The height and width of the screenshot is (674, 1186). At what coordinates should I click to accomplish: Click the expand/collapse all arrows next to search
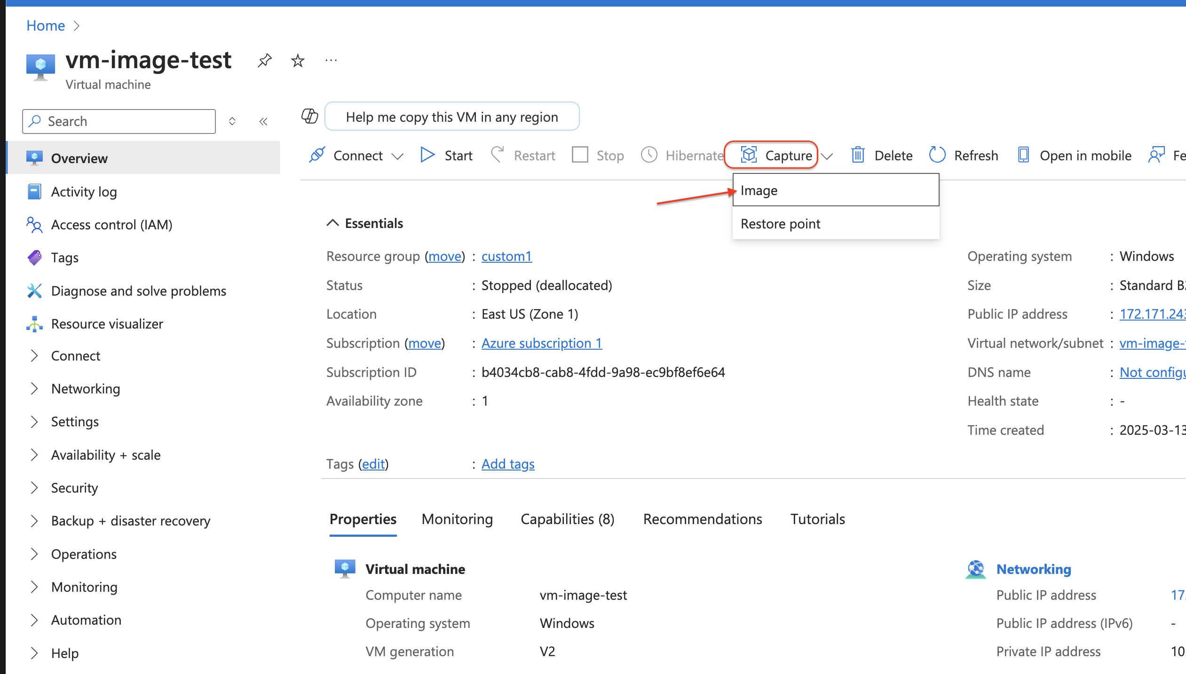pyautogui.click(x=232, y=121)
